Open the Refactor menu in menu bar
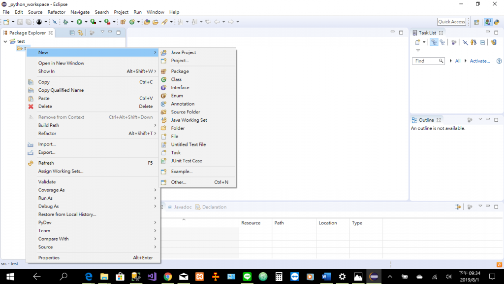The width and height of the screenshot is (504, 284). (x=56, y=12)
